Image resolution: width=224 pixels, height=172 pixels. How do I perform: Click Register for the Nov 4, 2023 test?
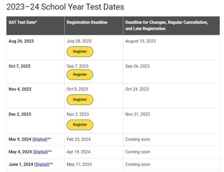(80, 100)
